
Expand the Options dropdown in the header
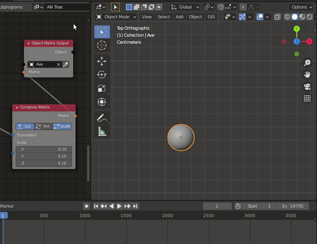[x=301, y=7]
